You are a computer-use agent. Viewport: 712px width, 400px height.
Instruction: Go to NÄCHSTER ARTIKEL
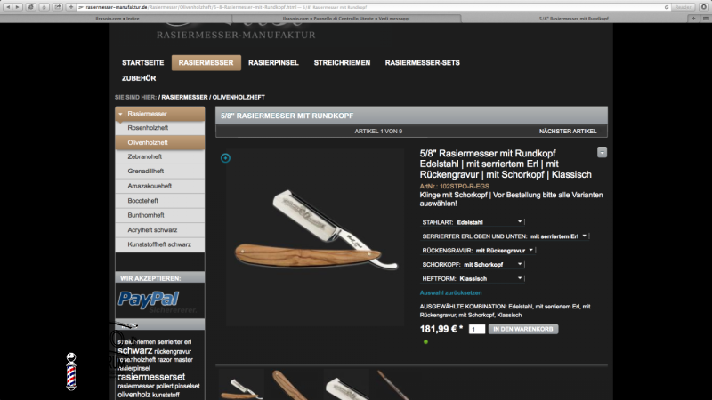pyautogui.click(x=568, y=131)
